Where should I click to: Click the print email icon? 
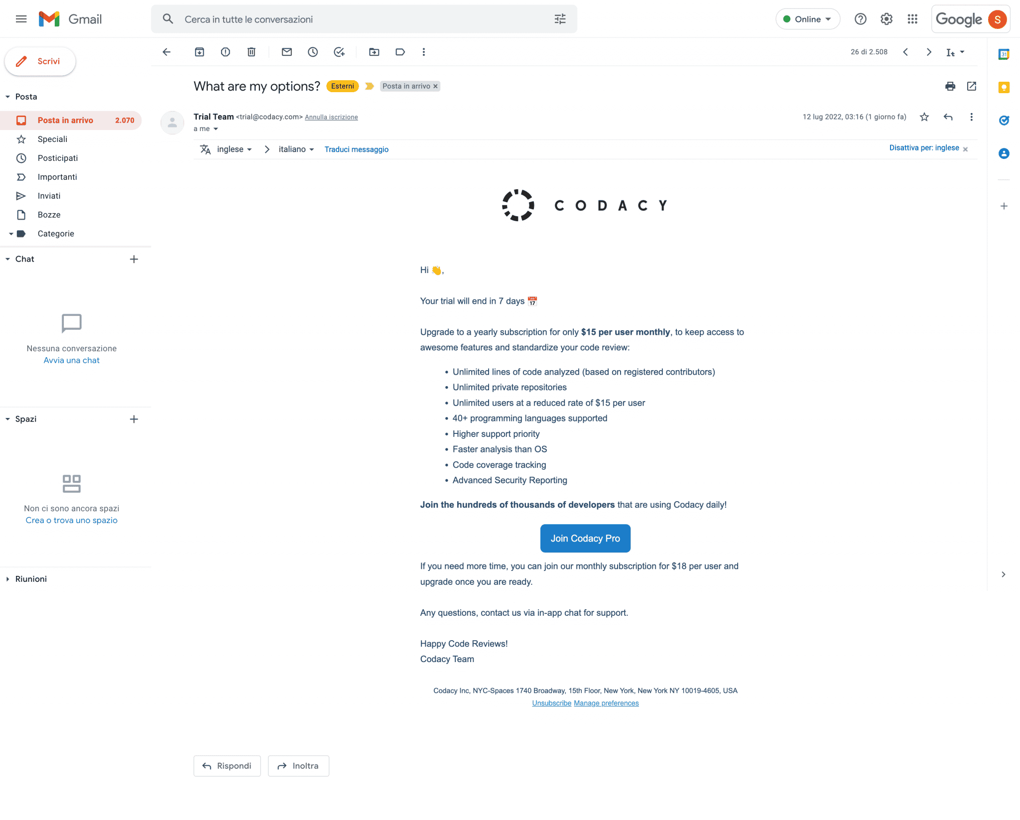(x=950, y=85)
